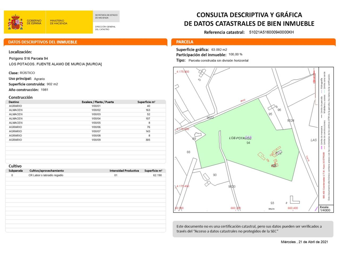This screenshot has height=255, width=340.
Task: Click Parcela construida sin división horizontal text
Action: point(219,61)
